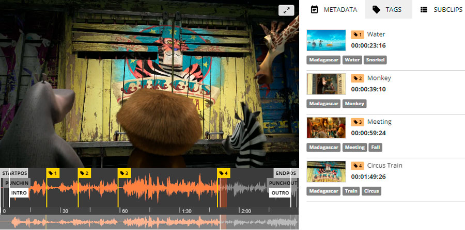Screen dimensions: 465x230
Task: Seek to 1:30 on the time ruler
Action: click(187, 211)
